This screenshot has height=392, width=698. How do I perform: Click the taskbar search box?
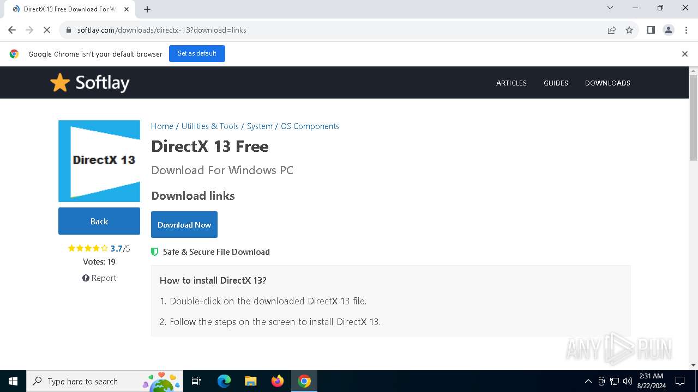(x=105, y=381)
